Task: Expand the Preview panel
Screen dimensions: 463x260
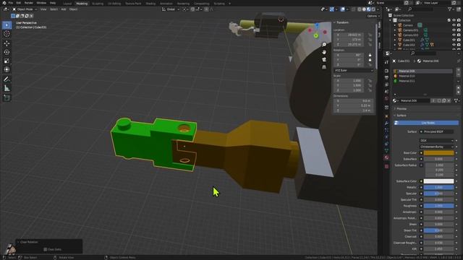Action: (x=402, y=109)
